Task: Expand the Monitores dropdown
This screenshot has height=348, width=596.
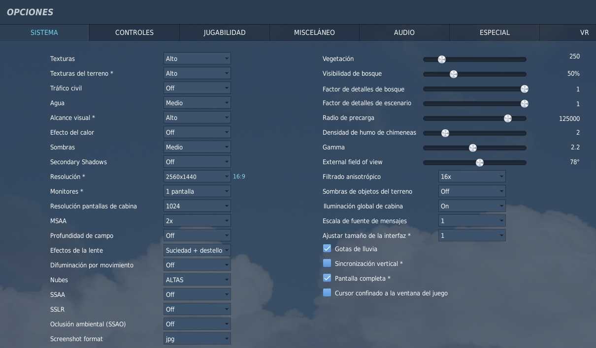Action: click(x=197, y=191)
